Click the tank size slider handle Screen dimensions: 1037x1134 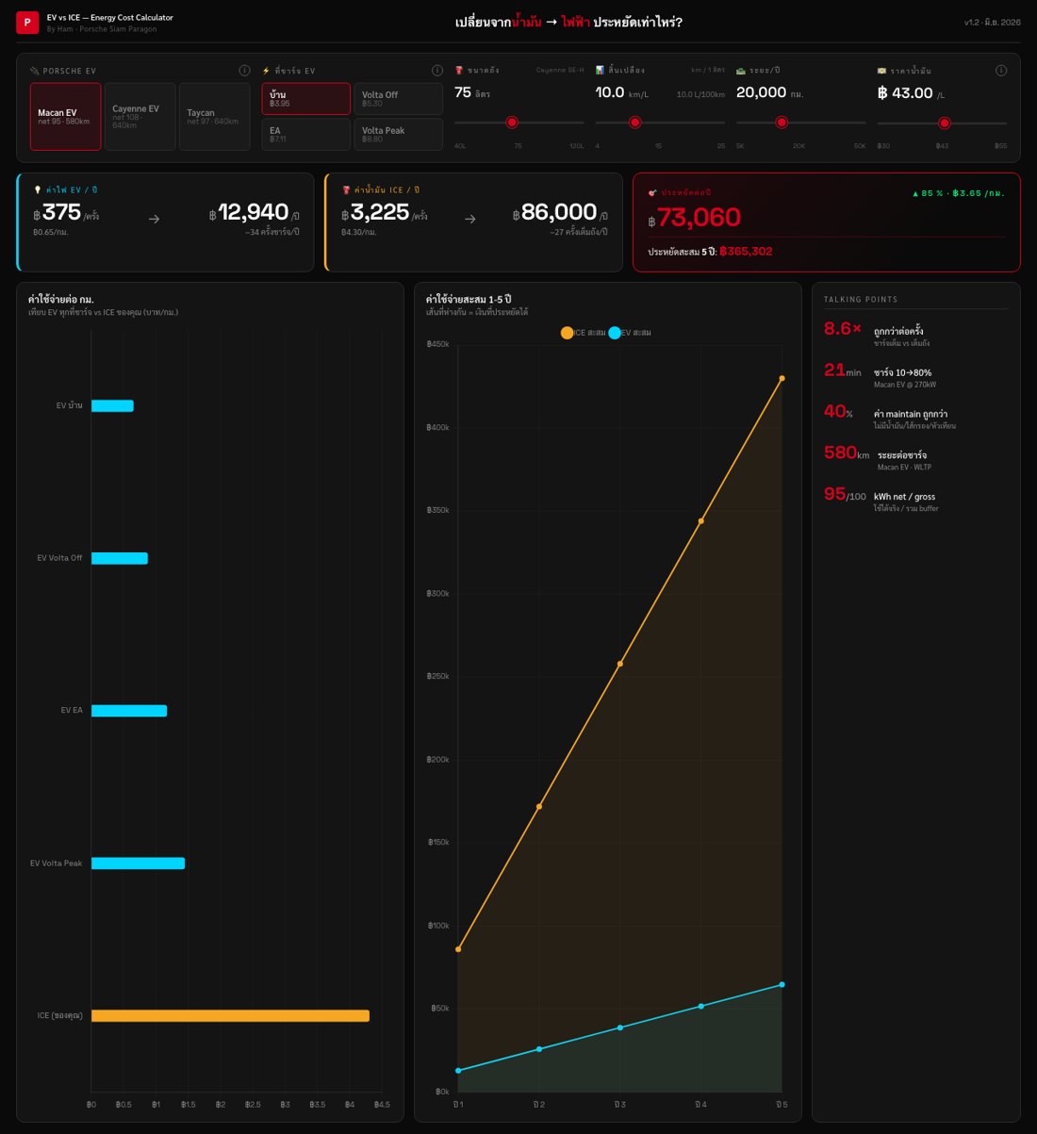pos(512,123)
